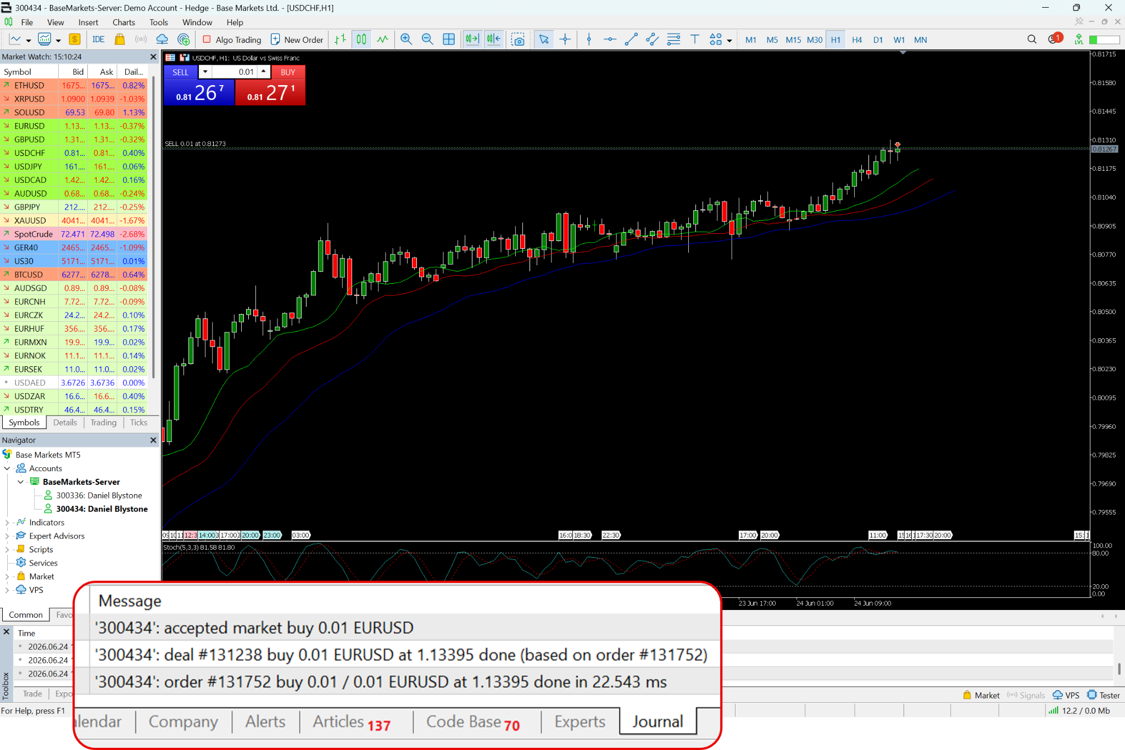
Task: Click the connection status bar indicator
Action: pyautogui.click(x=1079, y=710)
